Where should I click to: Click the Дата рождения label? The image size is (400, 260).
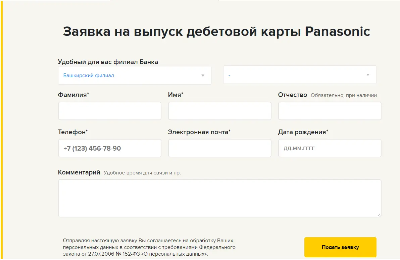[303, 132]
